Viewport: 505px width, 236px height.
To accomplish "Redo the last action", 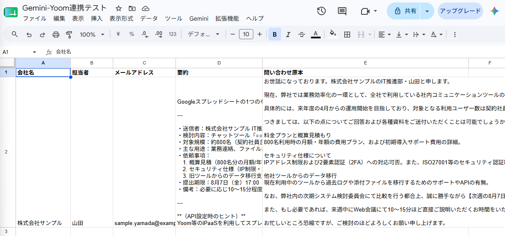I will (42, 35).
